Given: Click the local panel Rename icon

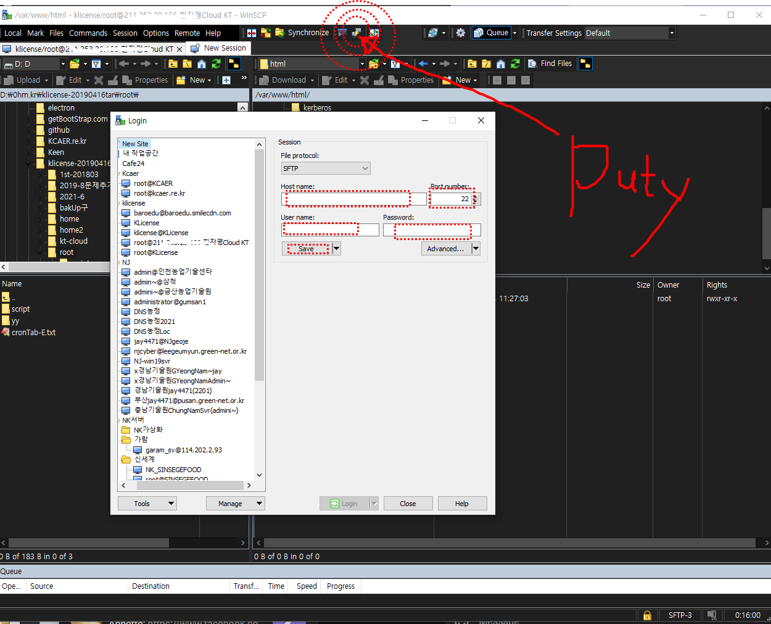Looking at the screenshot, I should (x=113, y=80).
